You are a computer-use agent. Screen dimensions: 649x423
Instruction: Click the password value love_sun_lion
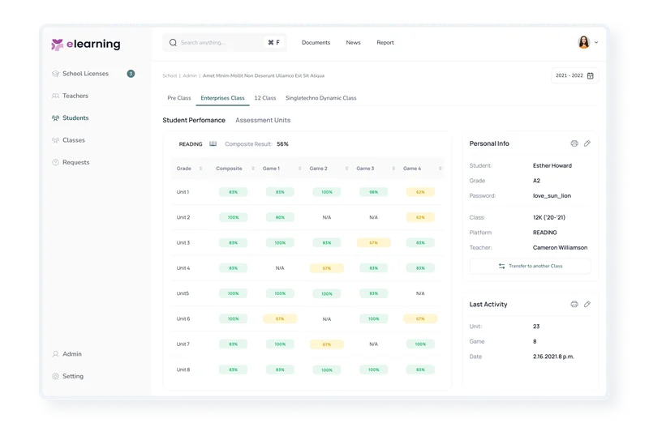coord(552,196)
